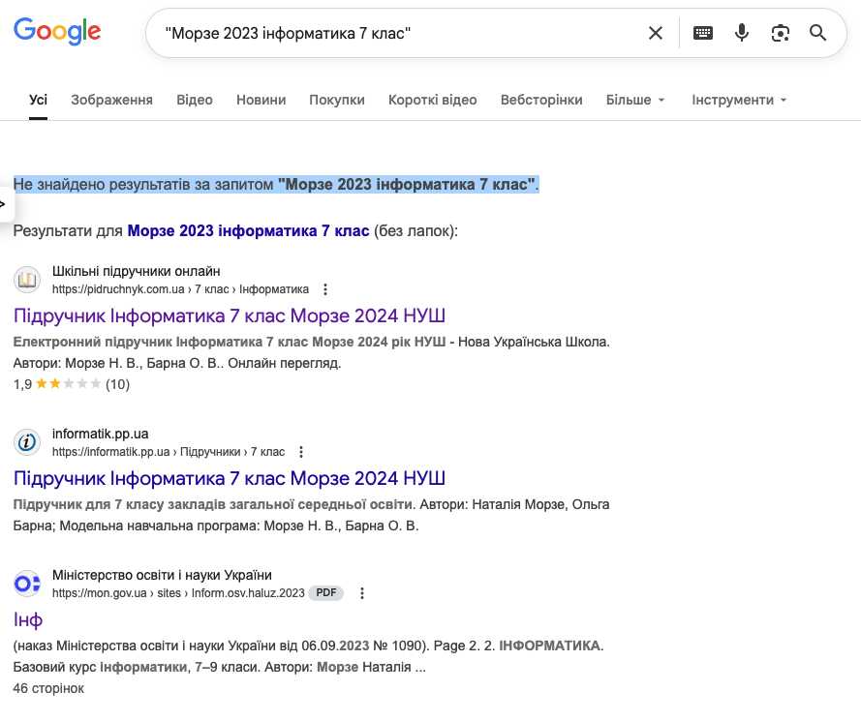The height and width of the screenshot is (721, 861).
Task: Switch to the Зображення tab
Action: (x=111, y=100)
